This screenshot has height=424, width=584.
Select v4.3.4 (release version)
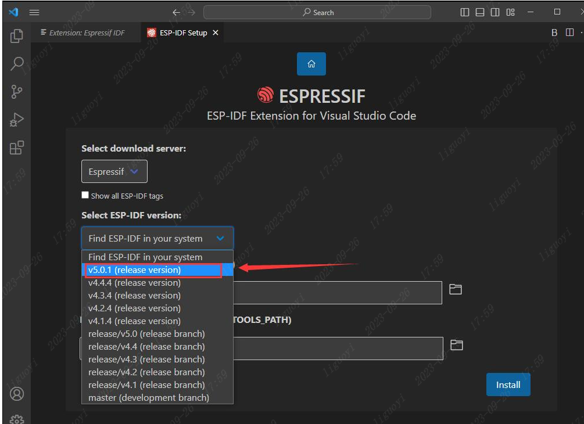[157, 295]
